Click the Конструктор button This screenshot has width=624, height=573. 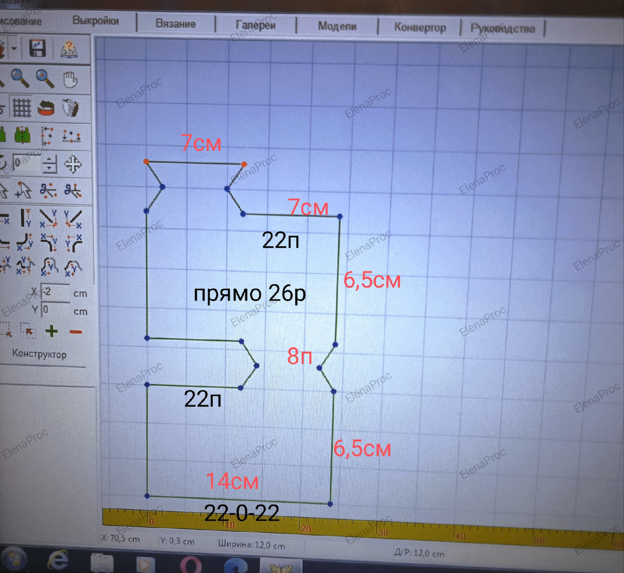(x=40, y=354)
